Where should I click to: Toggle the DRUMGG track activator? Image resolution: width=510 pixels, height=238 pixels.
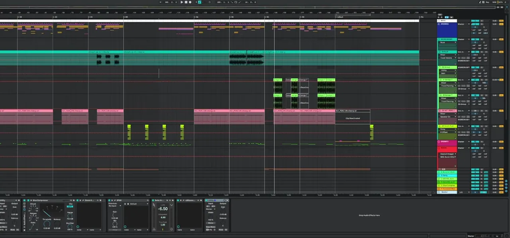click(475, 24)
